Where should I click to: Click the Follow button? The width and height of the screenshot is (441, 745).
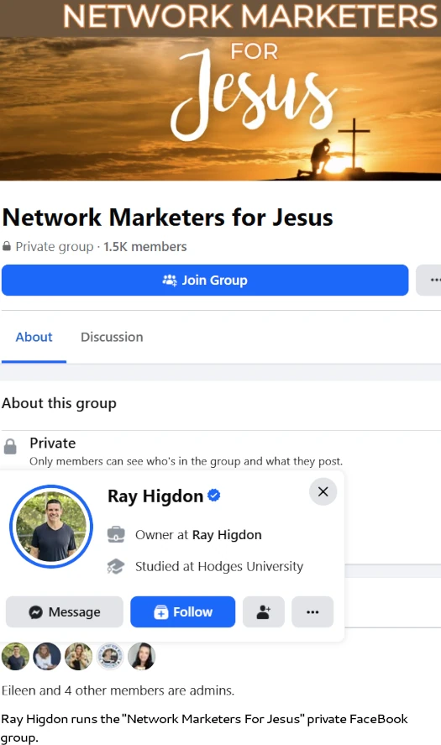tap(183, 612)
